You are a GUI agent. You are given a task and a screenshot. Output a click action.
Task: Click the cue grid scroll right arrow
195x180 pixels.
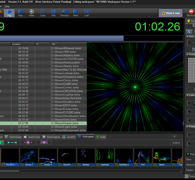point(181,172)
